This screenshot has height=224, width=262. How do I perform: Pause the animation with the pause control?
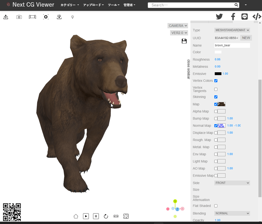[x=96, y=216]
